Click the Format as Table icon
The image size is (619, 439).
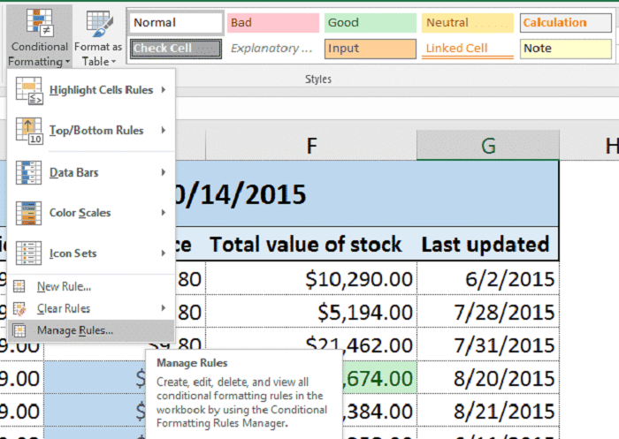click(98, 24)
